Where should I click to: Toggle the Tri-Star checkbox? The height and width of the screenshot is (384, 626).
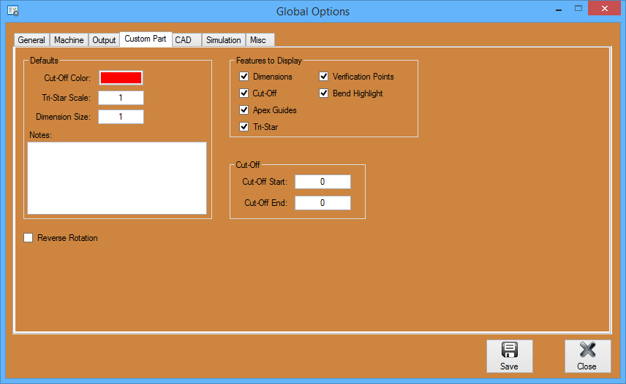click(x=244, y=127)
